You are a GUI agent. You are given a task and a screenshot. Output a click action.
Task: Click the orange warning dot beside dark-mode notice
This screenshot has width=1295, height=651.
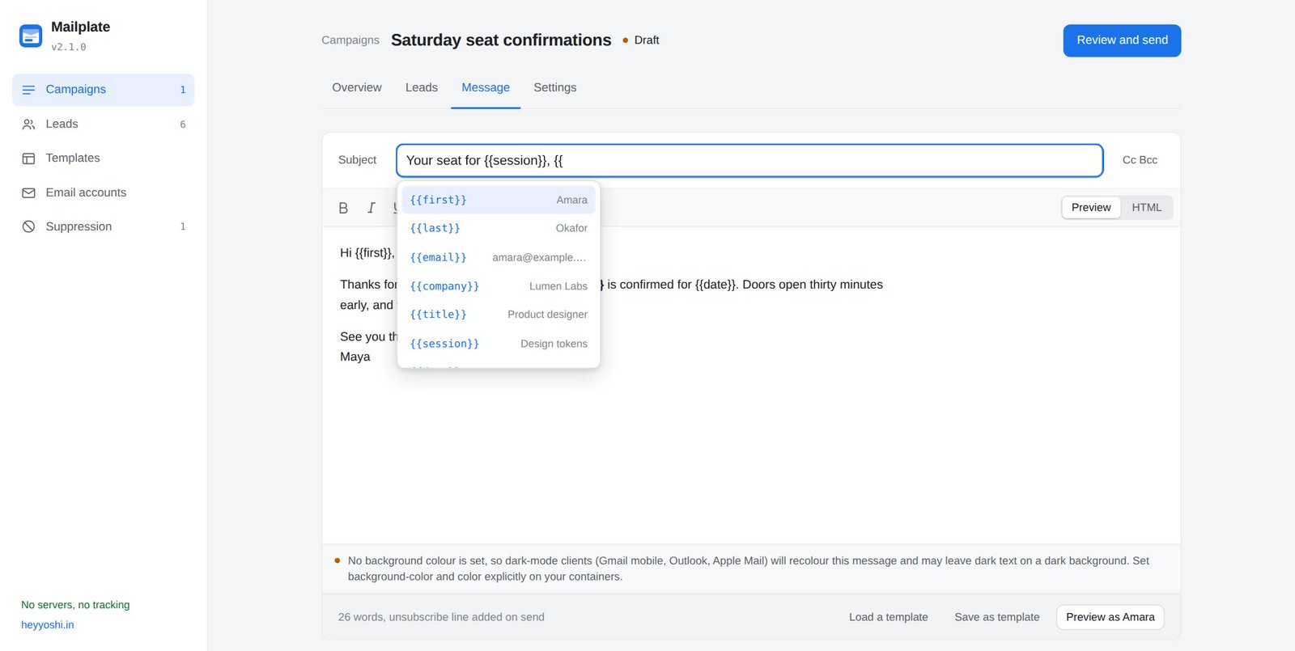click(x=338, y=560)
